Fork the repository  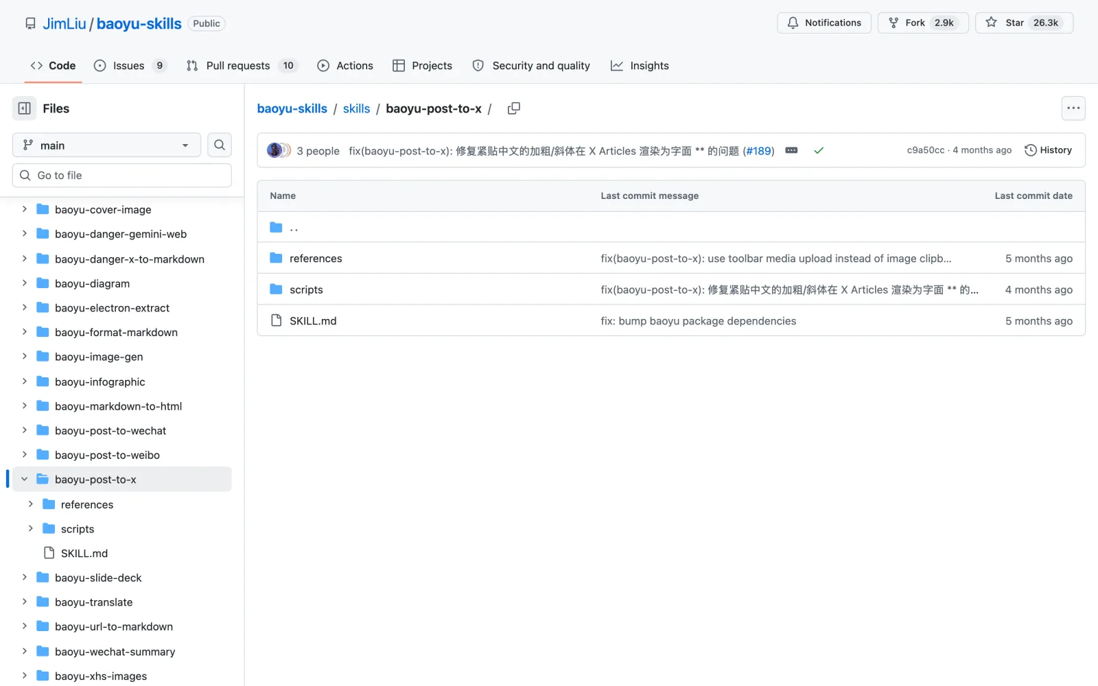point(922,23)
